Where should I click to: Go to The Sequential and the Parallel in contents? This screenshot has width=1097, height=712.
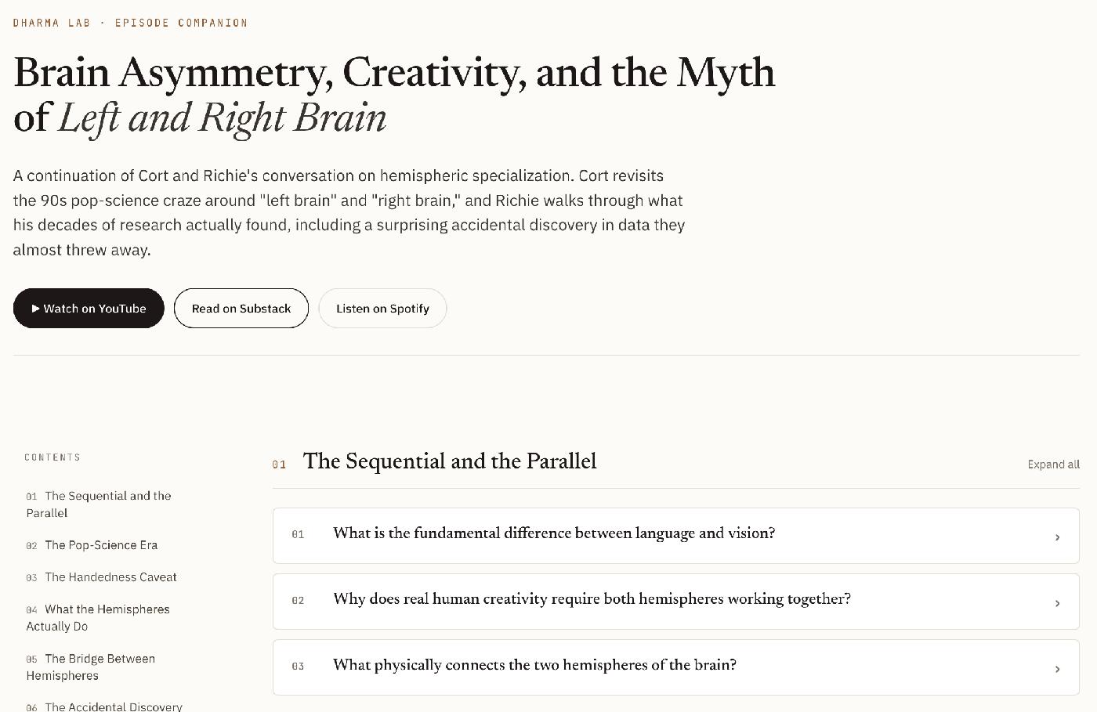[x=99, y=504]
